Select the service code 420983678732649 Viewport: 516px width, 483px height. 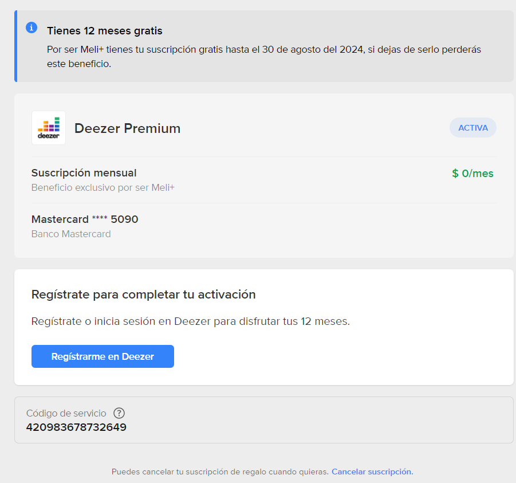pyautogui.click(x=76, y=427)
